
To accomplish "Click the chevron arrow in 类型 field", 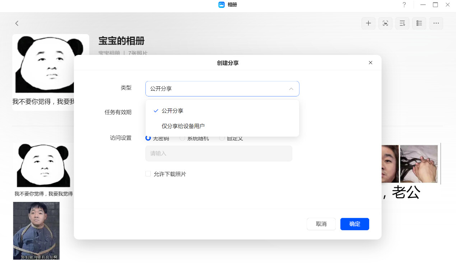I will [x=291, y=89].
